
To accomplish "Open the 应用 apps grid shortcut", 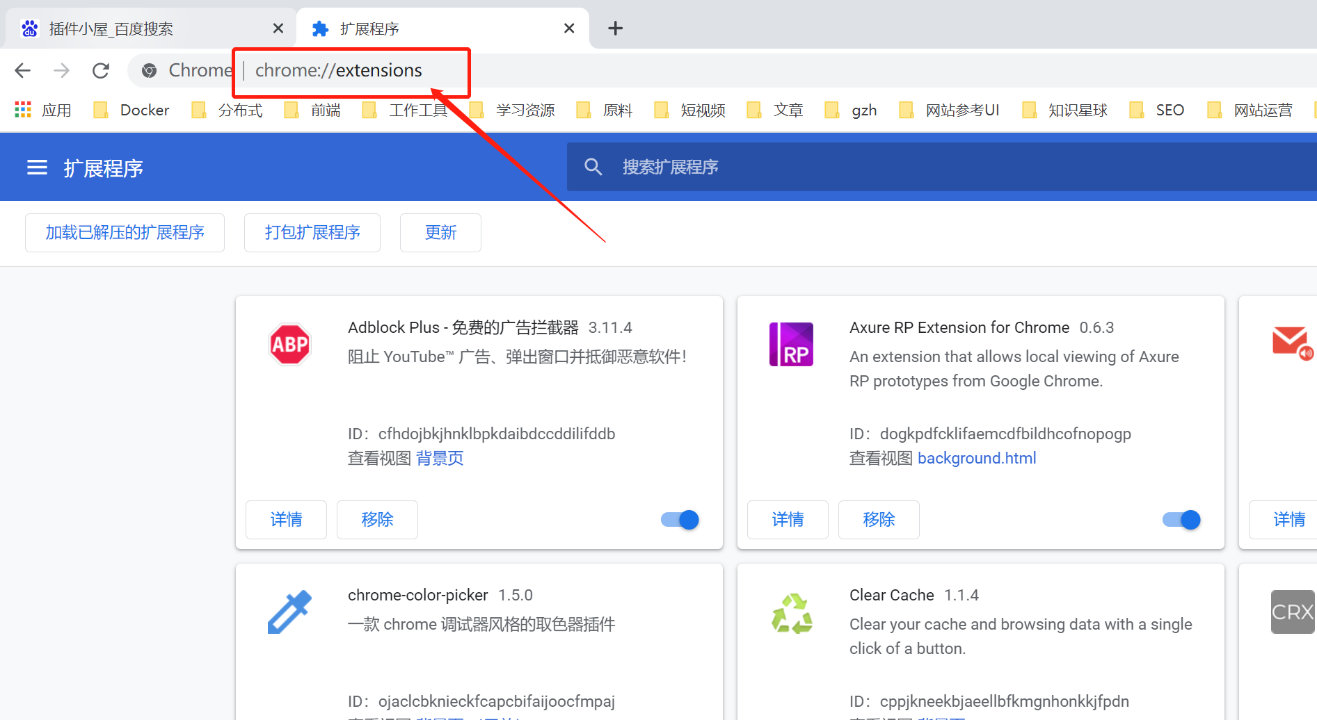I will click(x=43, y=110).
